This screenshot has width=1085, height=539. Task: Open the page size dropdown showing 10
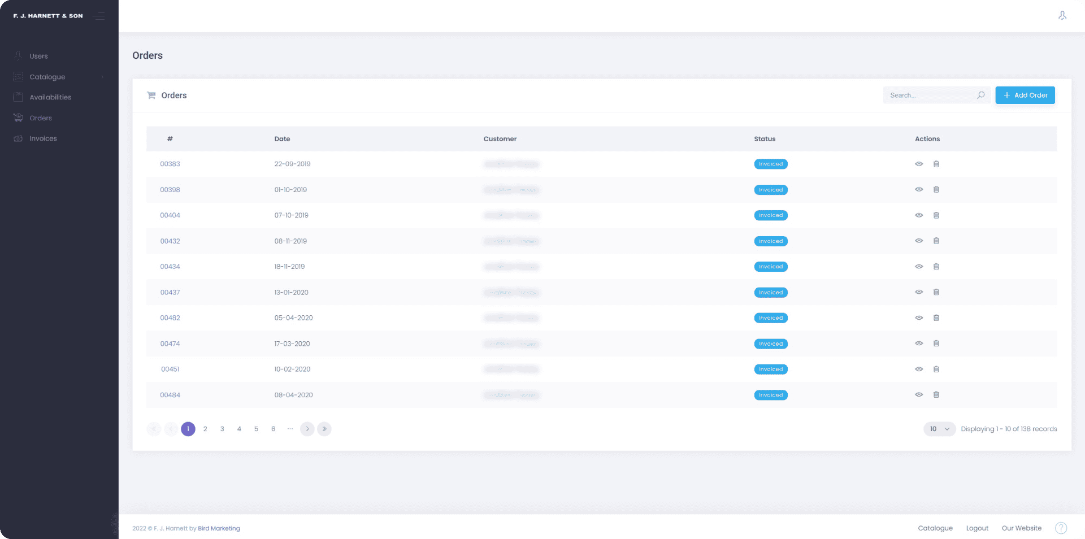click(x=939, y=429)
